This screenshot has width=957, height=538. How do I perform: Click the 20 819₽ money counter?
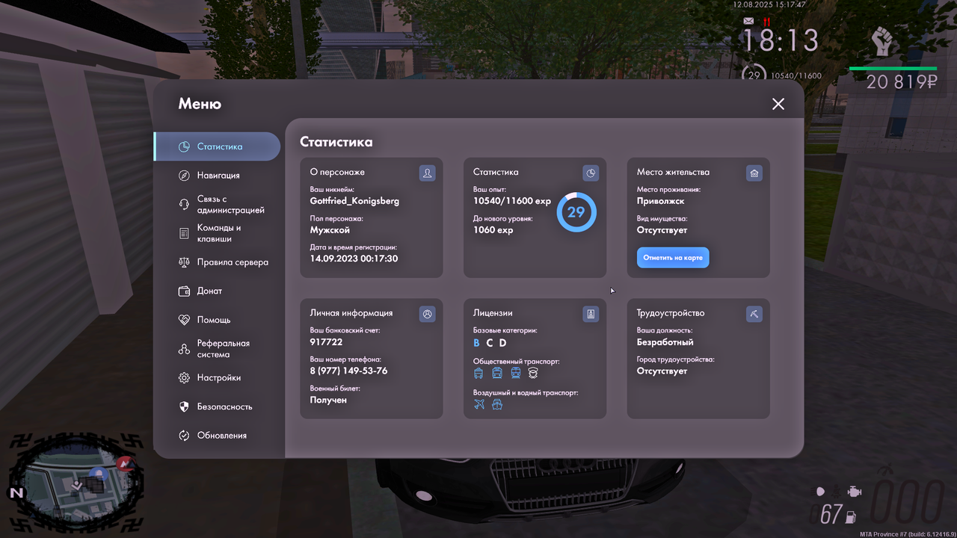pyautogui.click(x=902, y=82)
